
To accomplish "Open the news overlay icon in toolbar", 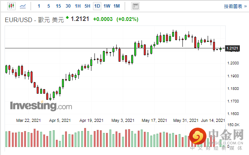I will point(135,6).
